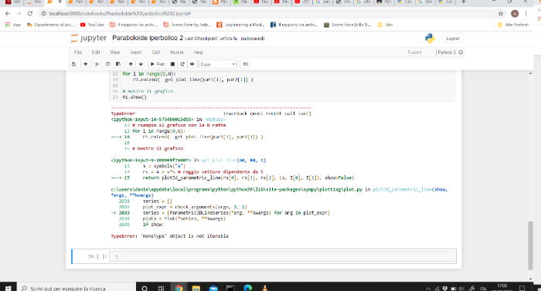The image size is (541, 291).
Task: Open the Kernel menu
Action: tap(176, 52)
